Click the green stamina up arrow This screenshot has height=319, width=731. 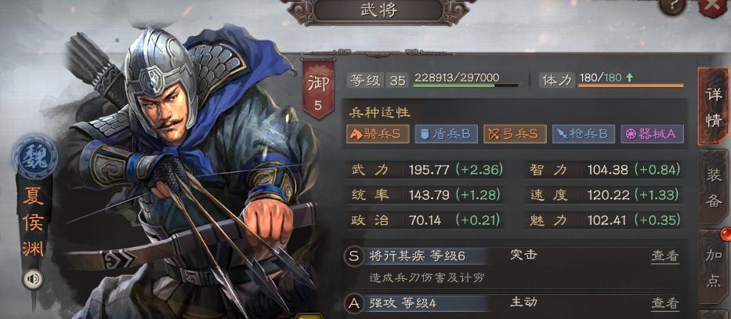629,78
